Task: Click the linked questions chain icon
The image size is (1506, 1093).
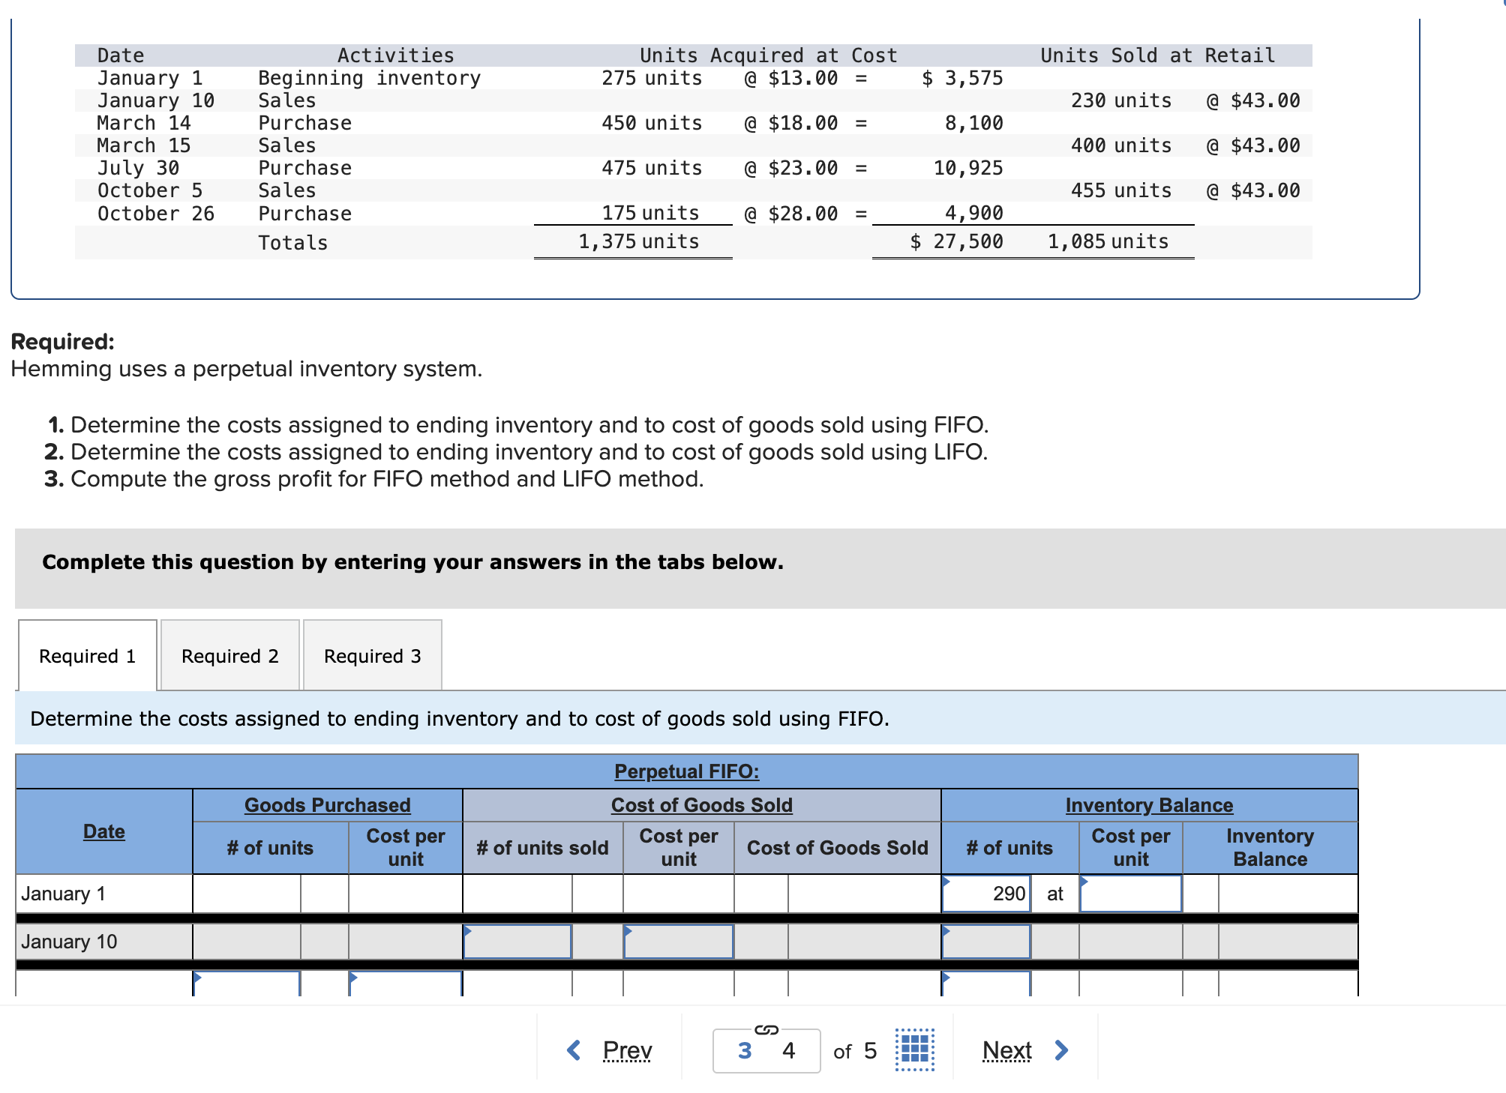Action: click(x=766, y=1029)
